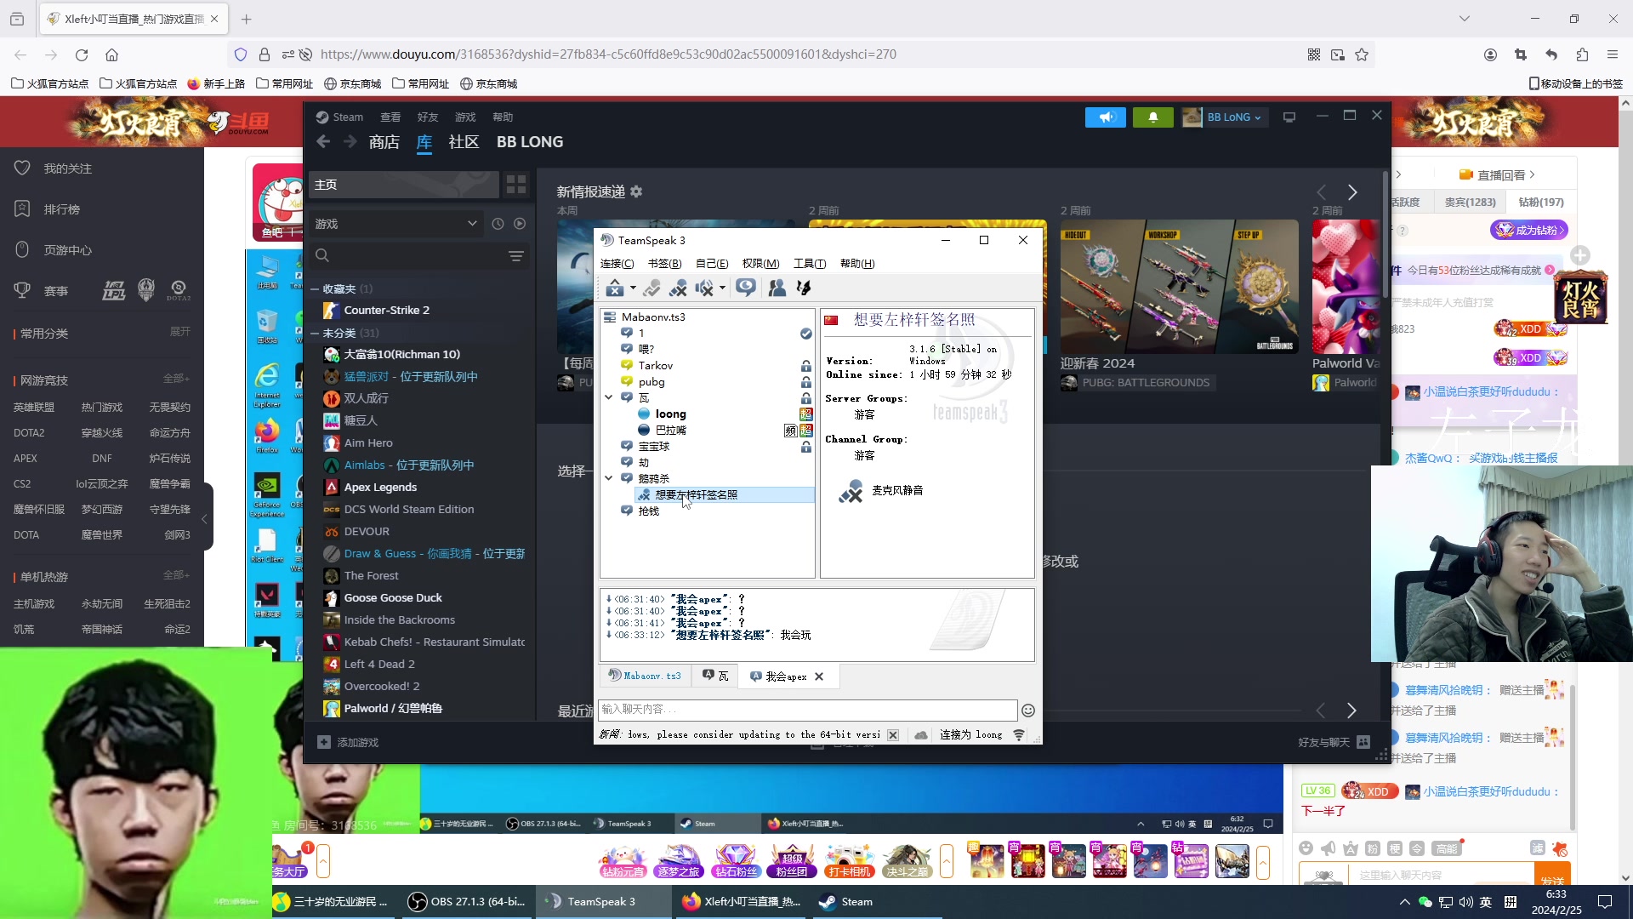This screenshot has width=1633, height=919.
Task: Toggle Steam Big Picture mode icon
Action: [x=1289, y=117]
